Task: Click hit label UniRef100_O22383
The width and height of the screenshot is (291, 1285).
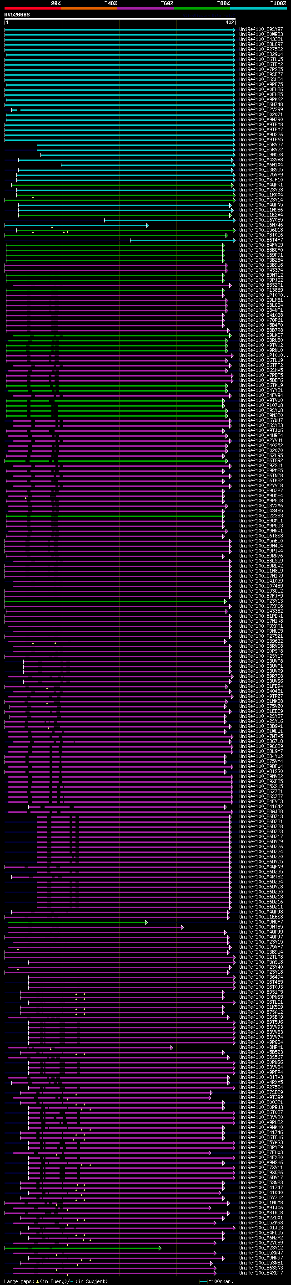Action: [261, 515]
